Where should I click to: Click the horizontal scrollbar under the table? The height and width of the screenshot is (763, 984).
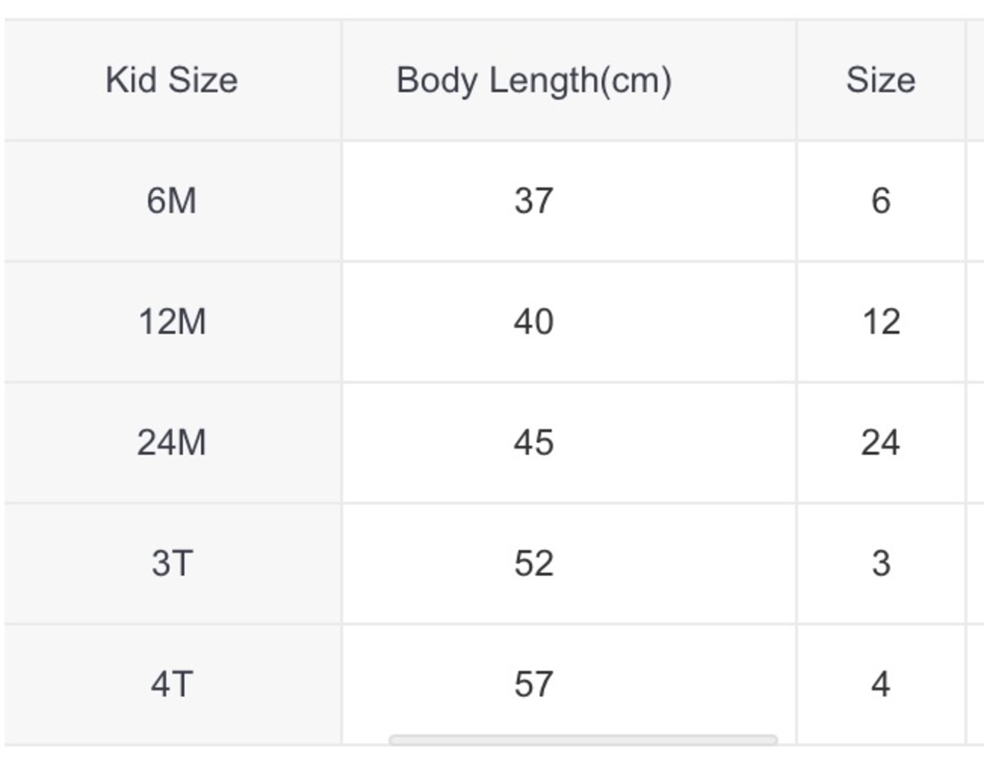pyautogui.click(x=583, y=740)
